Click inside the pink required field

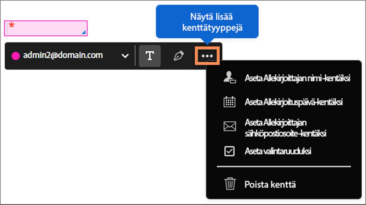pyautogui.click(x=46, y=28)
